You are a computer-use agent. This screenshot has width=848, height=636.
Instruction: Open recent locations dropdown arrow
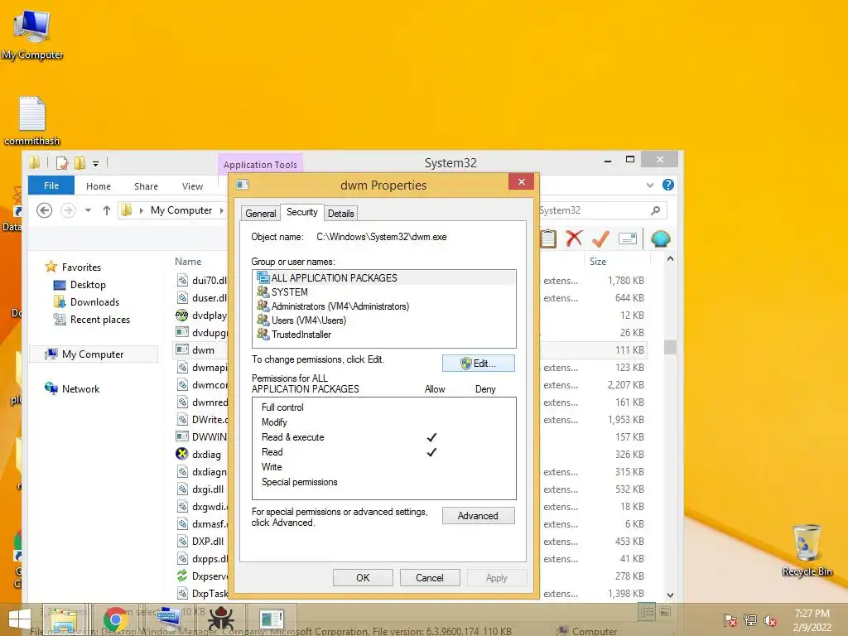(88, 210)
